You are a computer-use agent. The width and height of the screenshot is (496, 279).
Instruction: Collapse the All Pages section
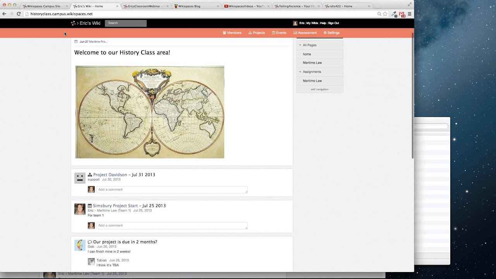[300, 45]
